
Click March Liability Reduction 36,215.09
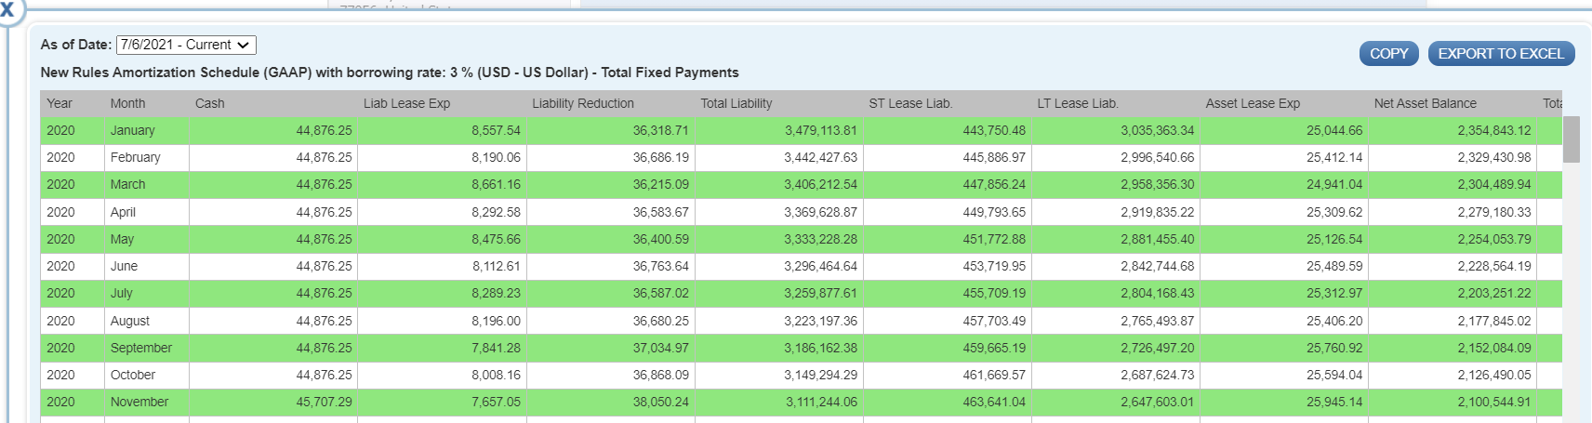pyautogui.click(x=661, y=184)
